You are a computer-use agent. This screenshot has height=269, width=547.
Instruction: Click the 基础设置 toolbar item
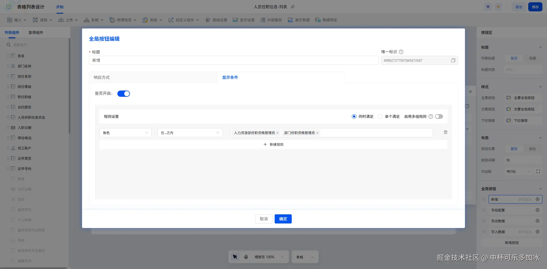(216, 20)
